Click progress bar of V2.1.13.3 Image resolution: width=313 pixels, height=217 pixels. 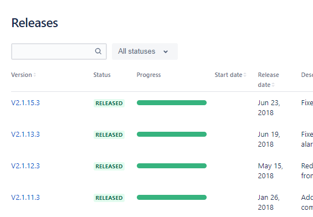coord(172,134)
